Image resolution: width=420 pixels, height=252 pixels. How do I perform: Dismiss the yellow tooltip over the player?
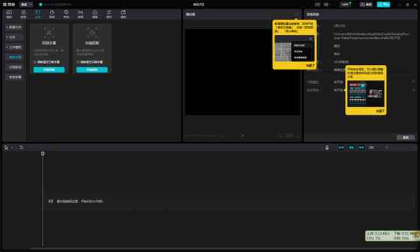click(311, 65)
